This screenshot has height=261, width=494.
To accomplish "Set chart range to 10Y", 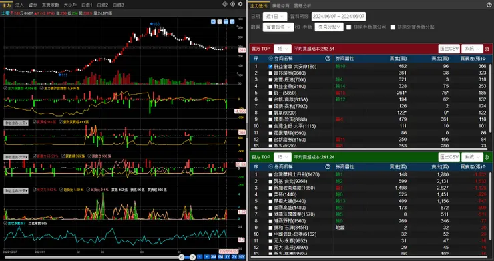I will tap(242, 257).
